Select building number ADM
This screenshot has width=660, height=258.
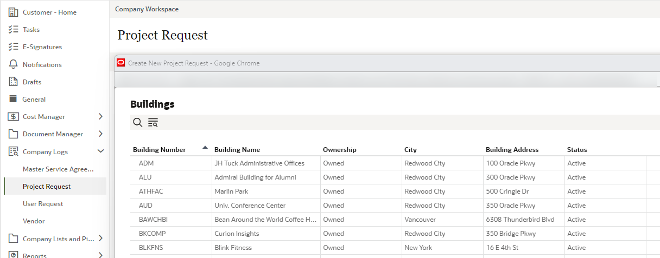click(145, 163)
